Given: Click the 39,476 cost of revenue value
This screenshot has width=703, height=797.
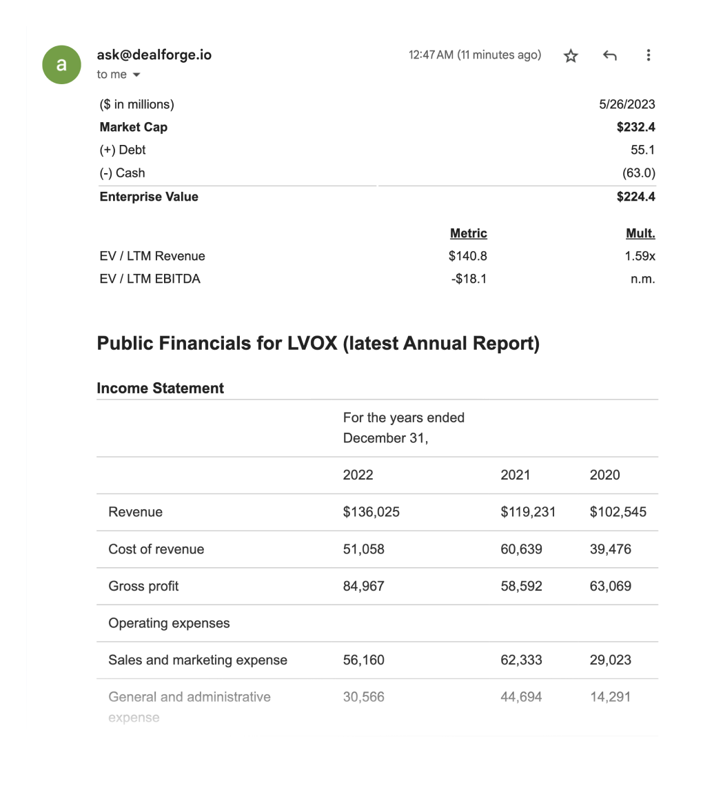Looking at the screenshot, I should [x=610, y=549].
